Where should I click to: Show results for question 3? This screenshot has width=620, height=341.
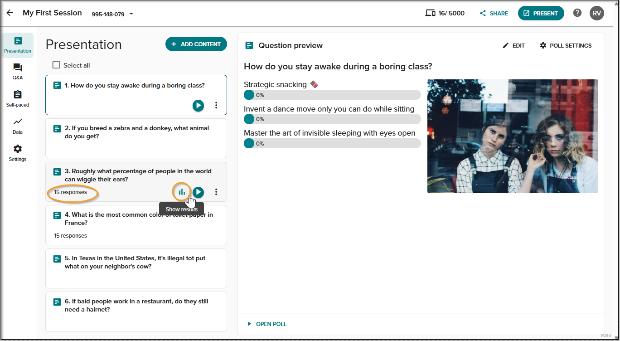[182, 192]
